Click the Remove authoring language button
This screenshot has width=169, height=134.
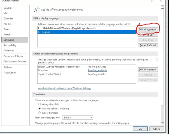(x=148, y=75)
